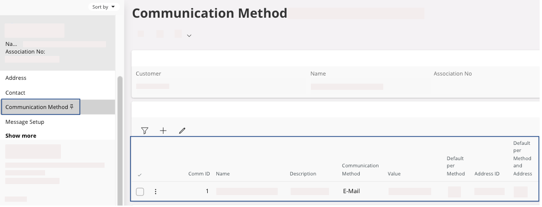Click the select-all checkmark in table header
Image resolution: width=542 pixels, height=207 pixels.
click(x=140, y=175)
